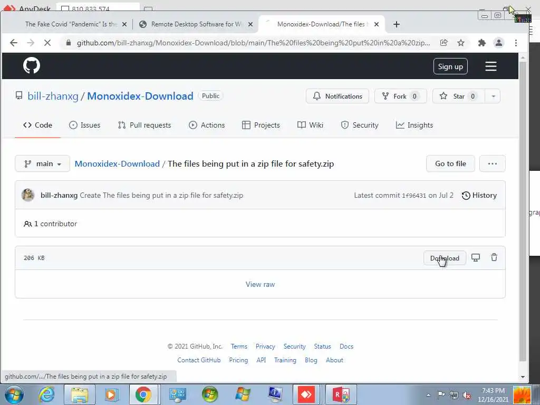Open the Privacy footer link
Viewport: 540px width, 405px height.
pyautogui.click(x=265, y=346)
